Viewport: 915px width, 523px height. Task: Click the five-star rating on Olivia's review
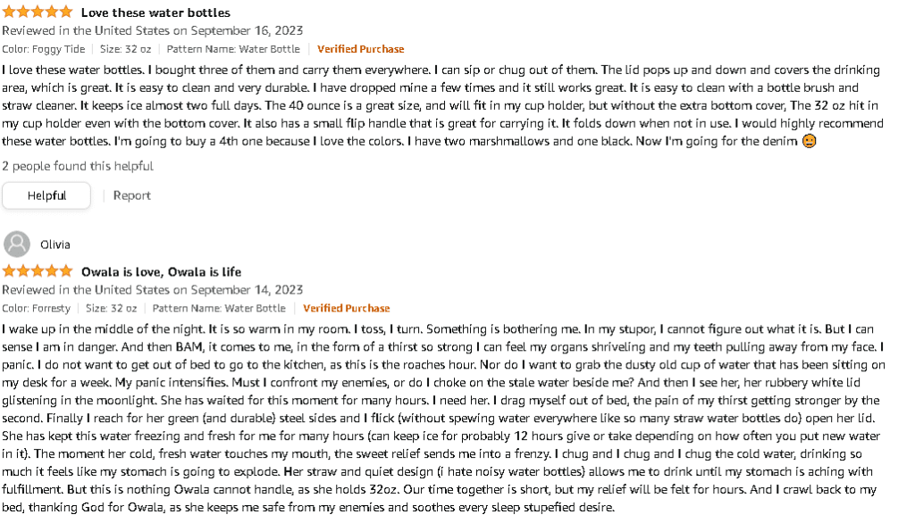click(38, 271)
